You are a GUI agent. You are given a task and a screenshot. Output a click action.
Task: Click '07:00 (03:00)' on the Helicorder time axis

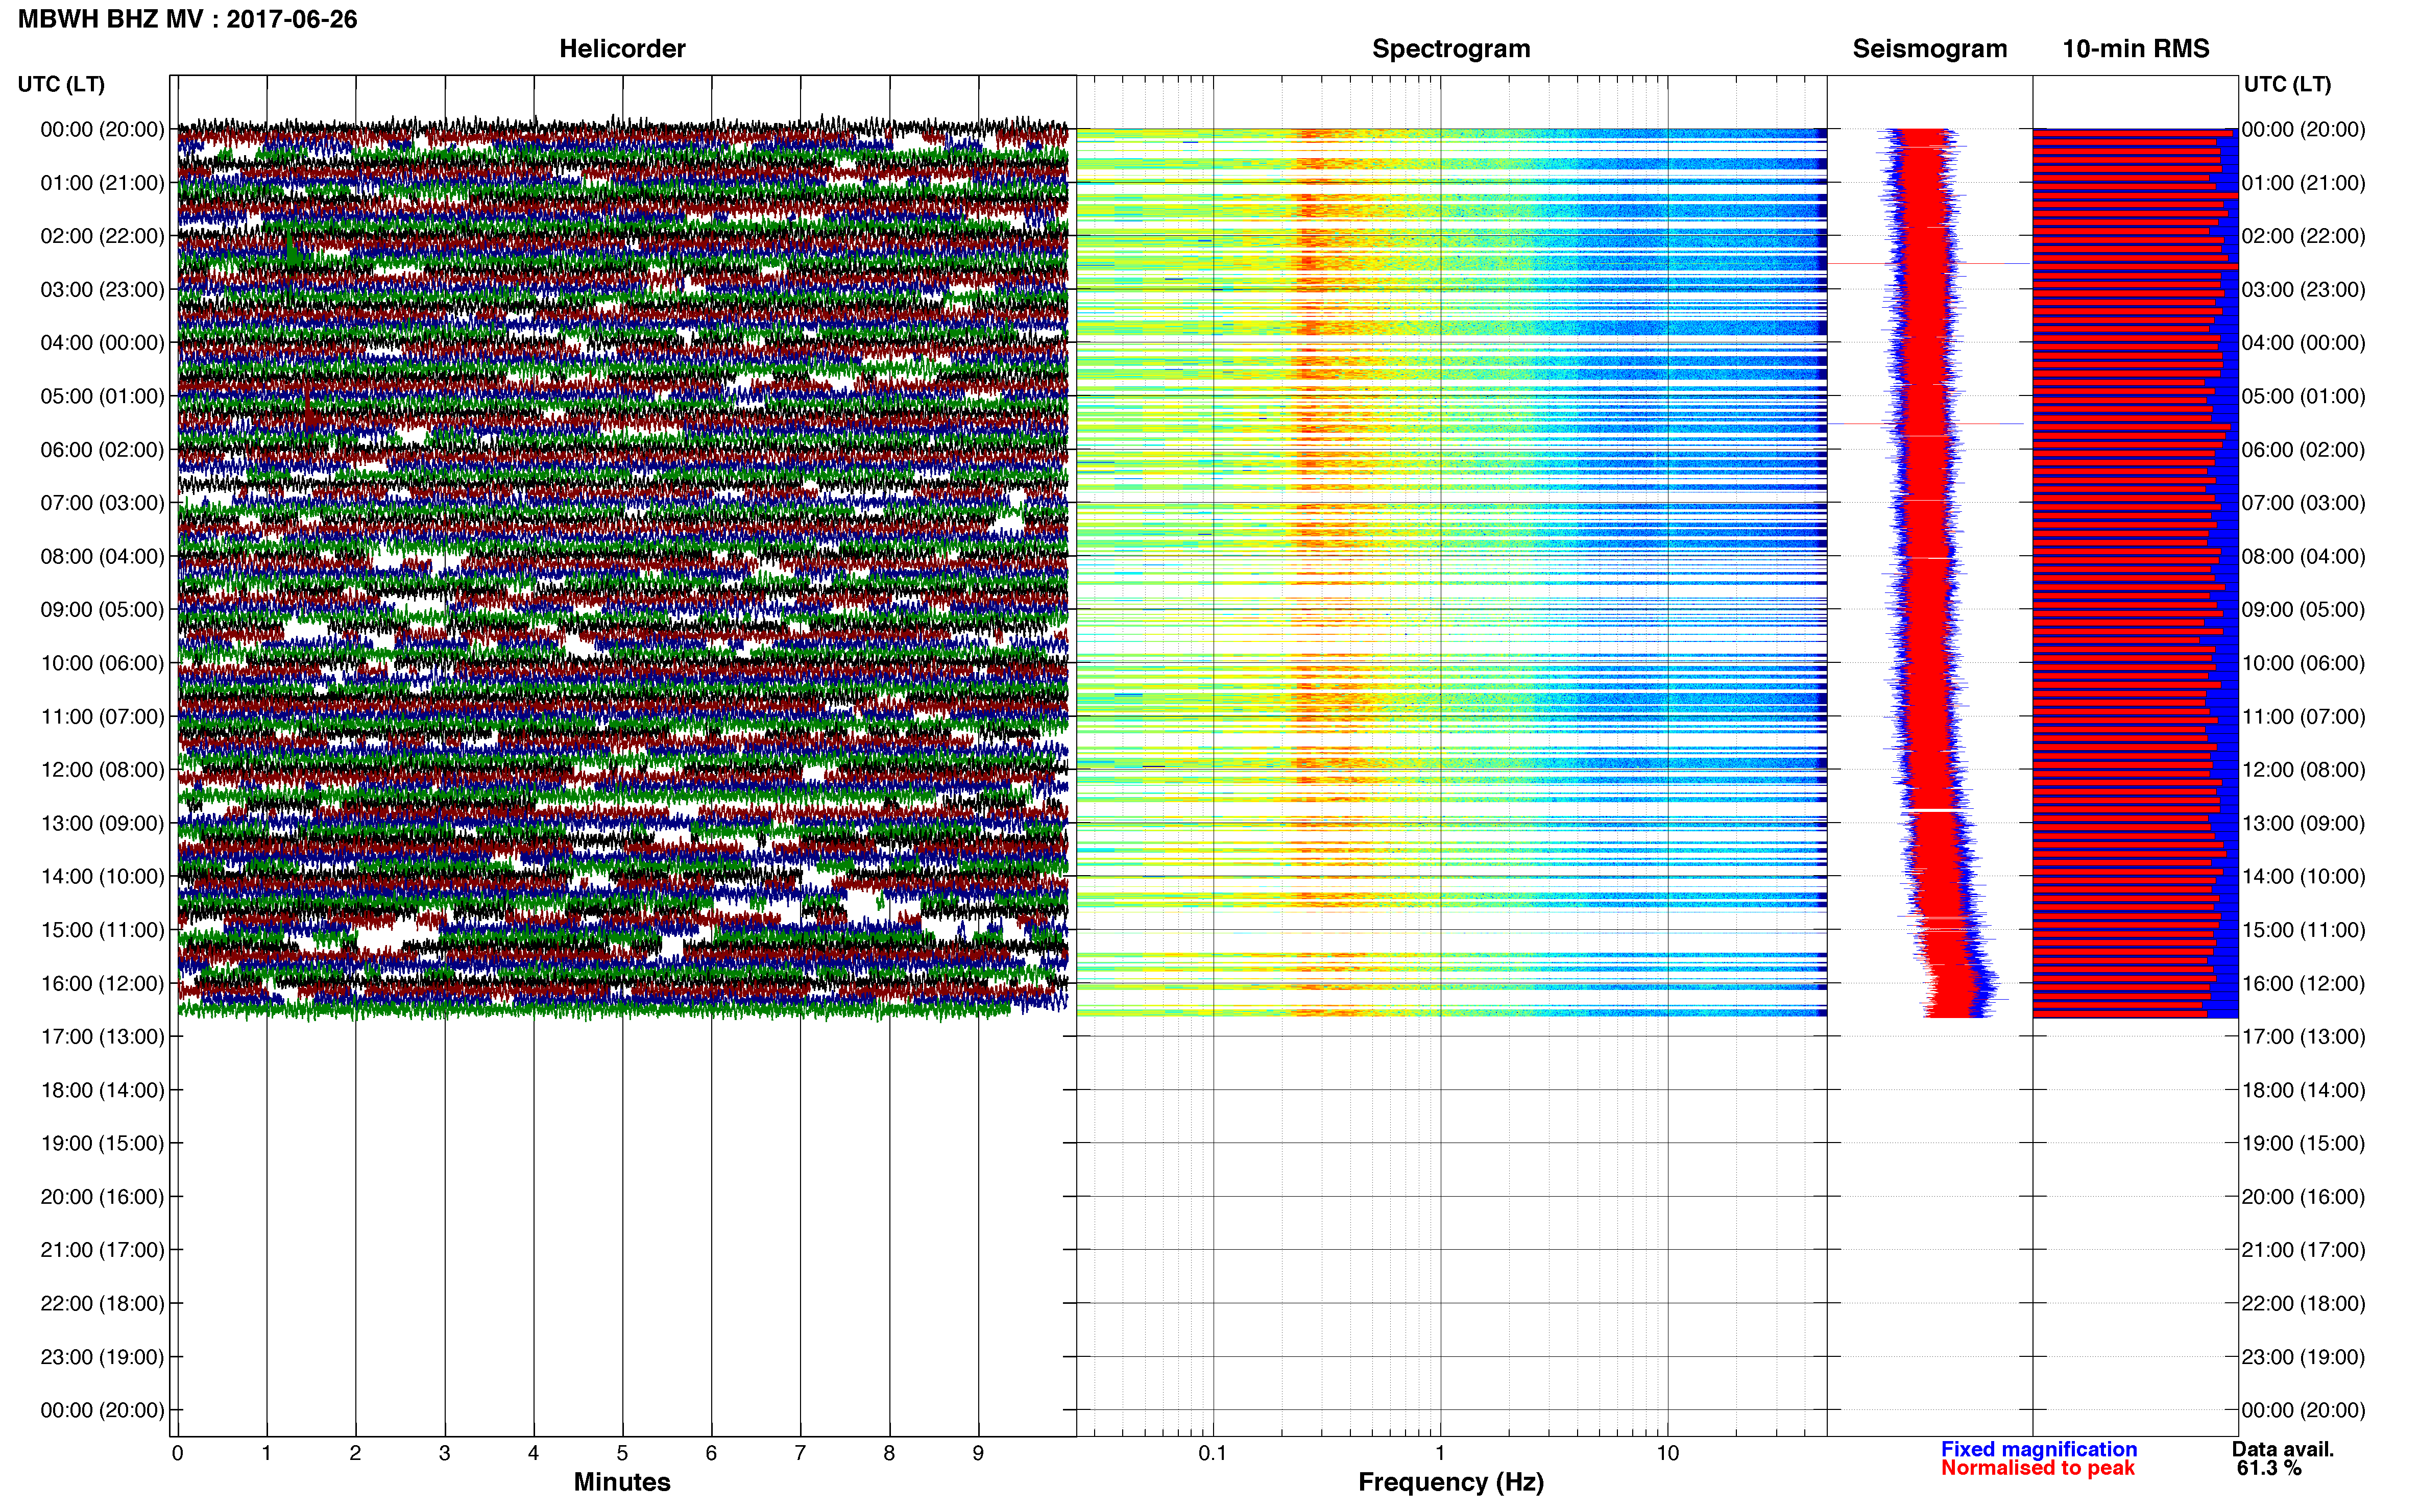102,503
